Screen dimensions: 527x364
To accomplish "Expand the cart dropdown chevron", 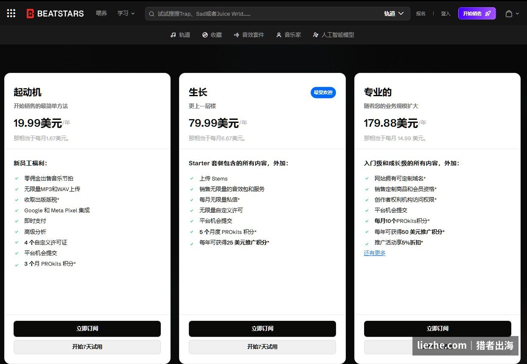I will tap(517, 14).
